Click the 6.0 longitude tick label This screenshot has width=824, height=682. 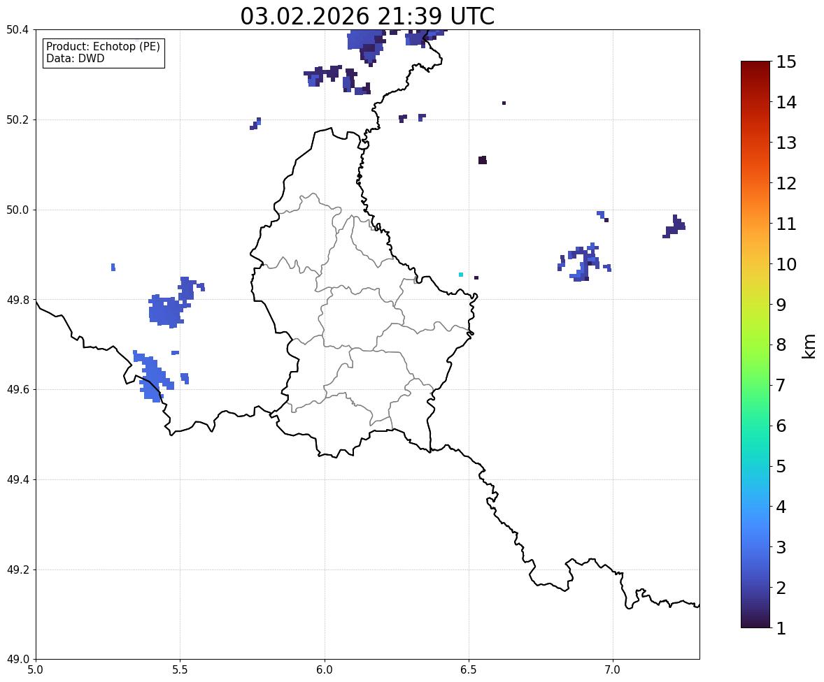tap(325, 670)
